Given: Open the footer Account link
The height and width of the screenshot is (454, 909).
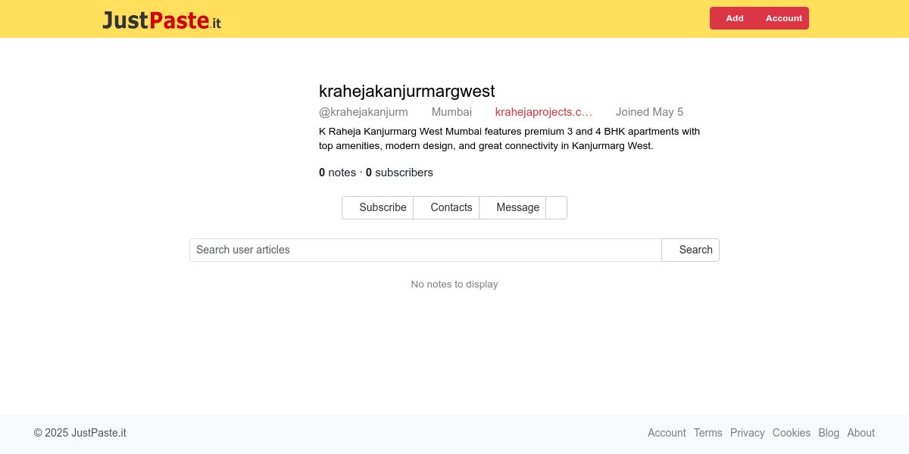Looking at the screenshot, I should point(667,433).
